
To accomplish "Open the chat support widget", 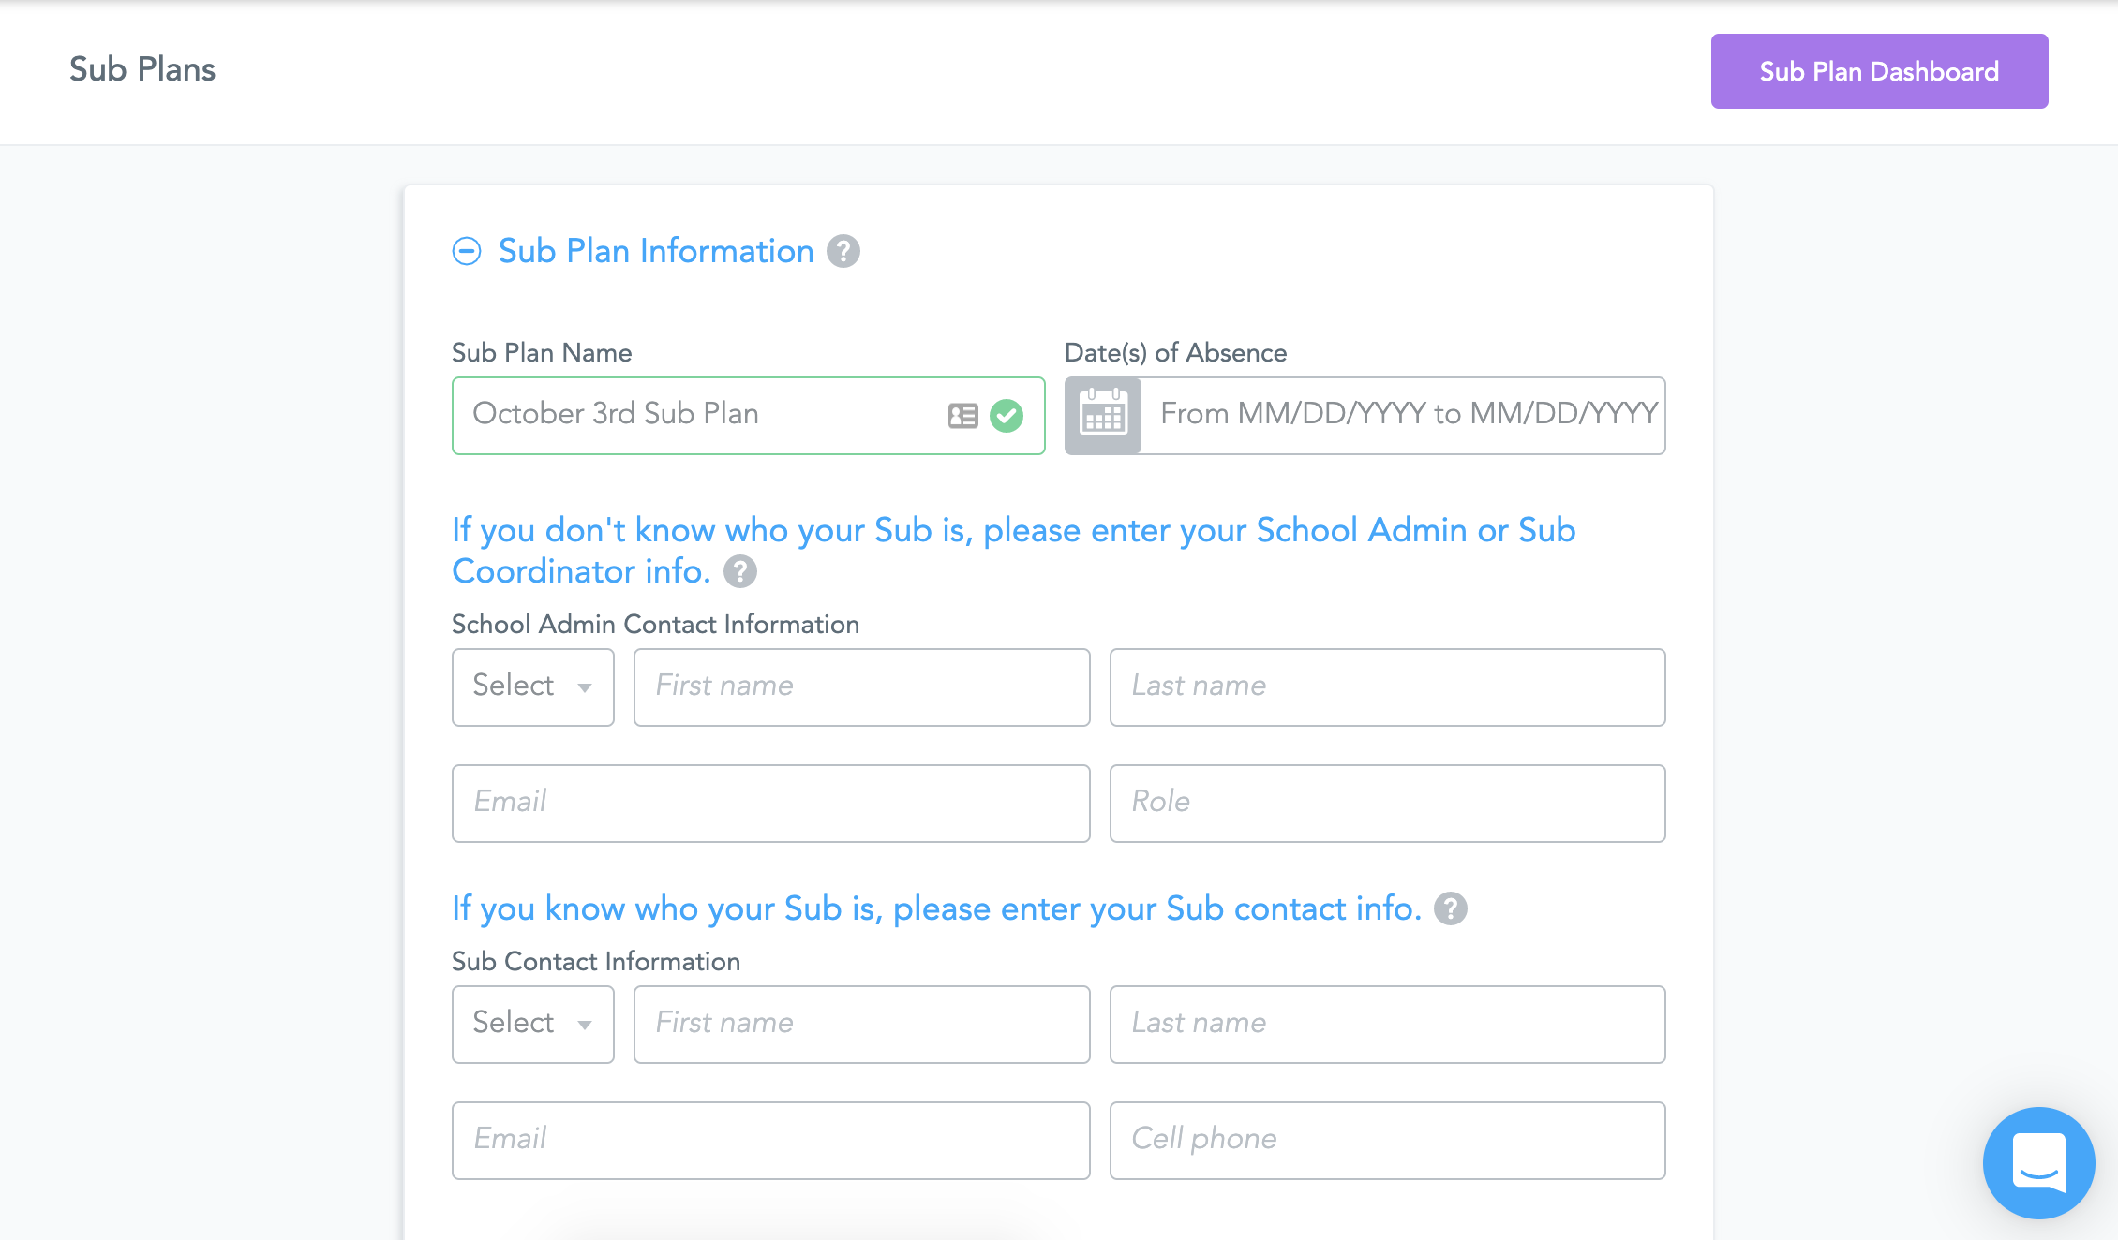I will [x=2038, y=1162].
